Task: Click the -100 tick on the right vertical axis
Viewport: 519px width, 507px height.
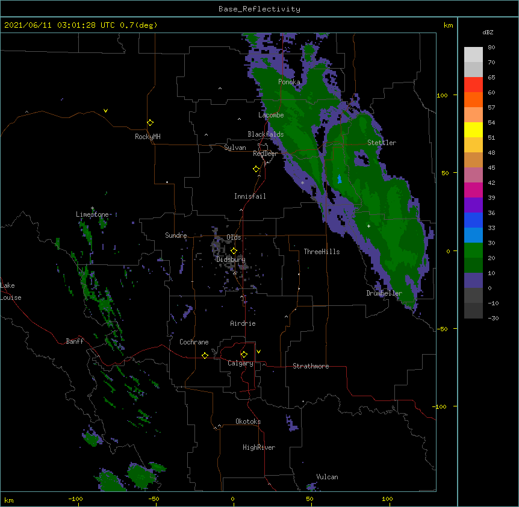Action: pyautogui.click(x=440, y=406)
